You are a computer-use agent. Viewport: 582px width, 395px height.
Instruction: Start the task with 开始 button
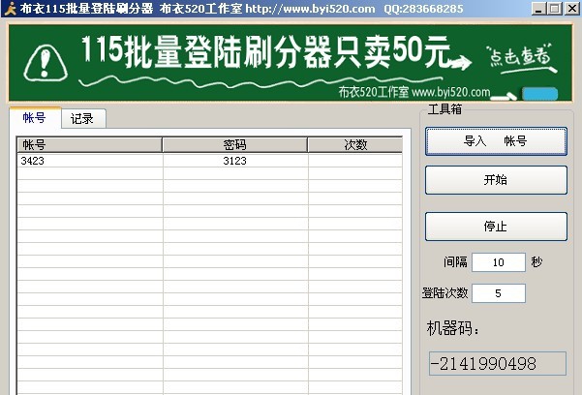pos(496,180)
